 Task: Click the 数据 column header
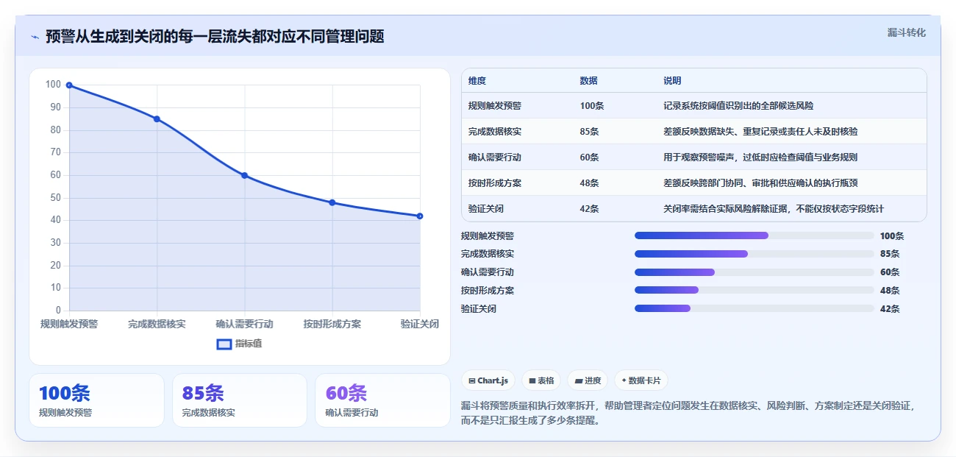coord(588,81)
